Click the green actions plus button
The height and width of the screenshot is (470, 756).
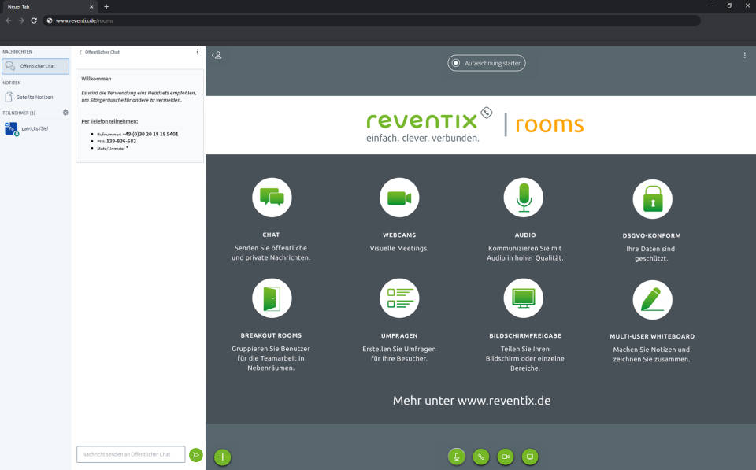(222, 457)
